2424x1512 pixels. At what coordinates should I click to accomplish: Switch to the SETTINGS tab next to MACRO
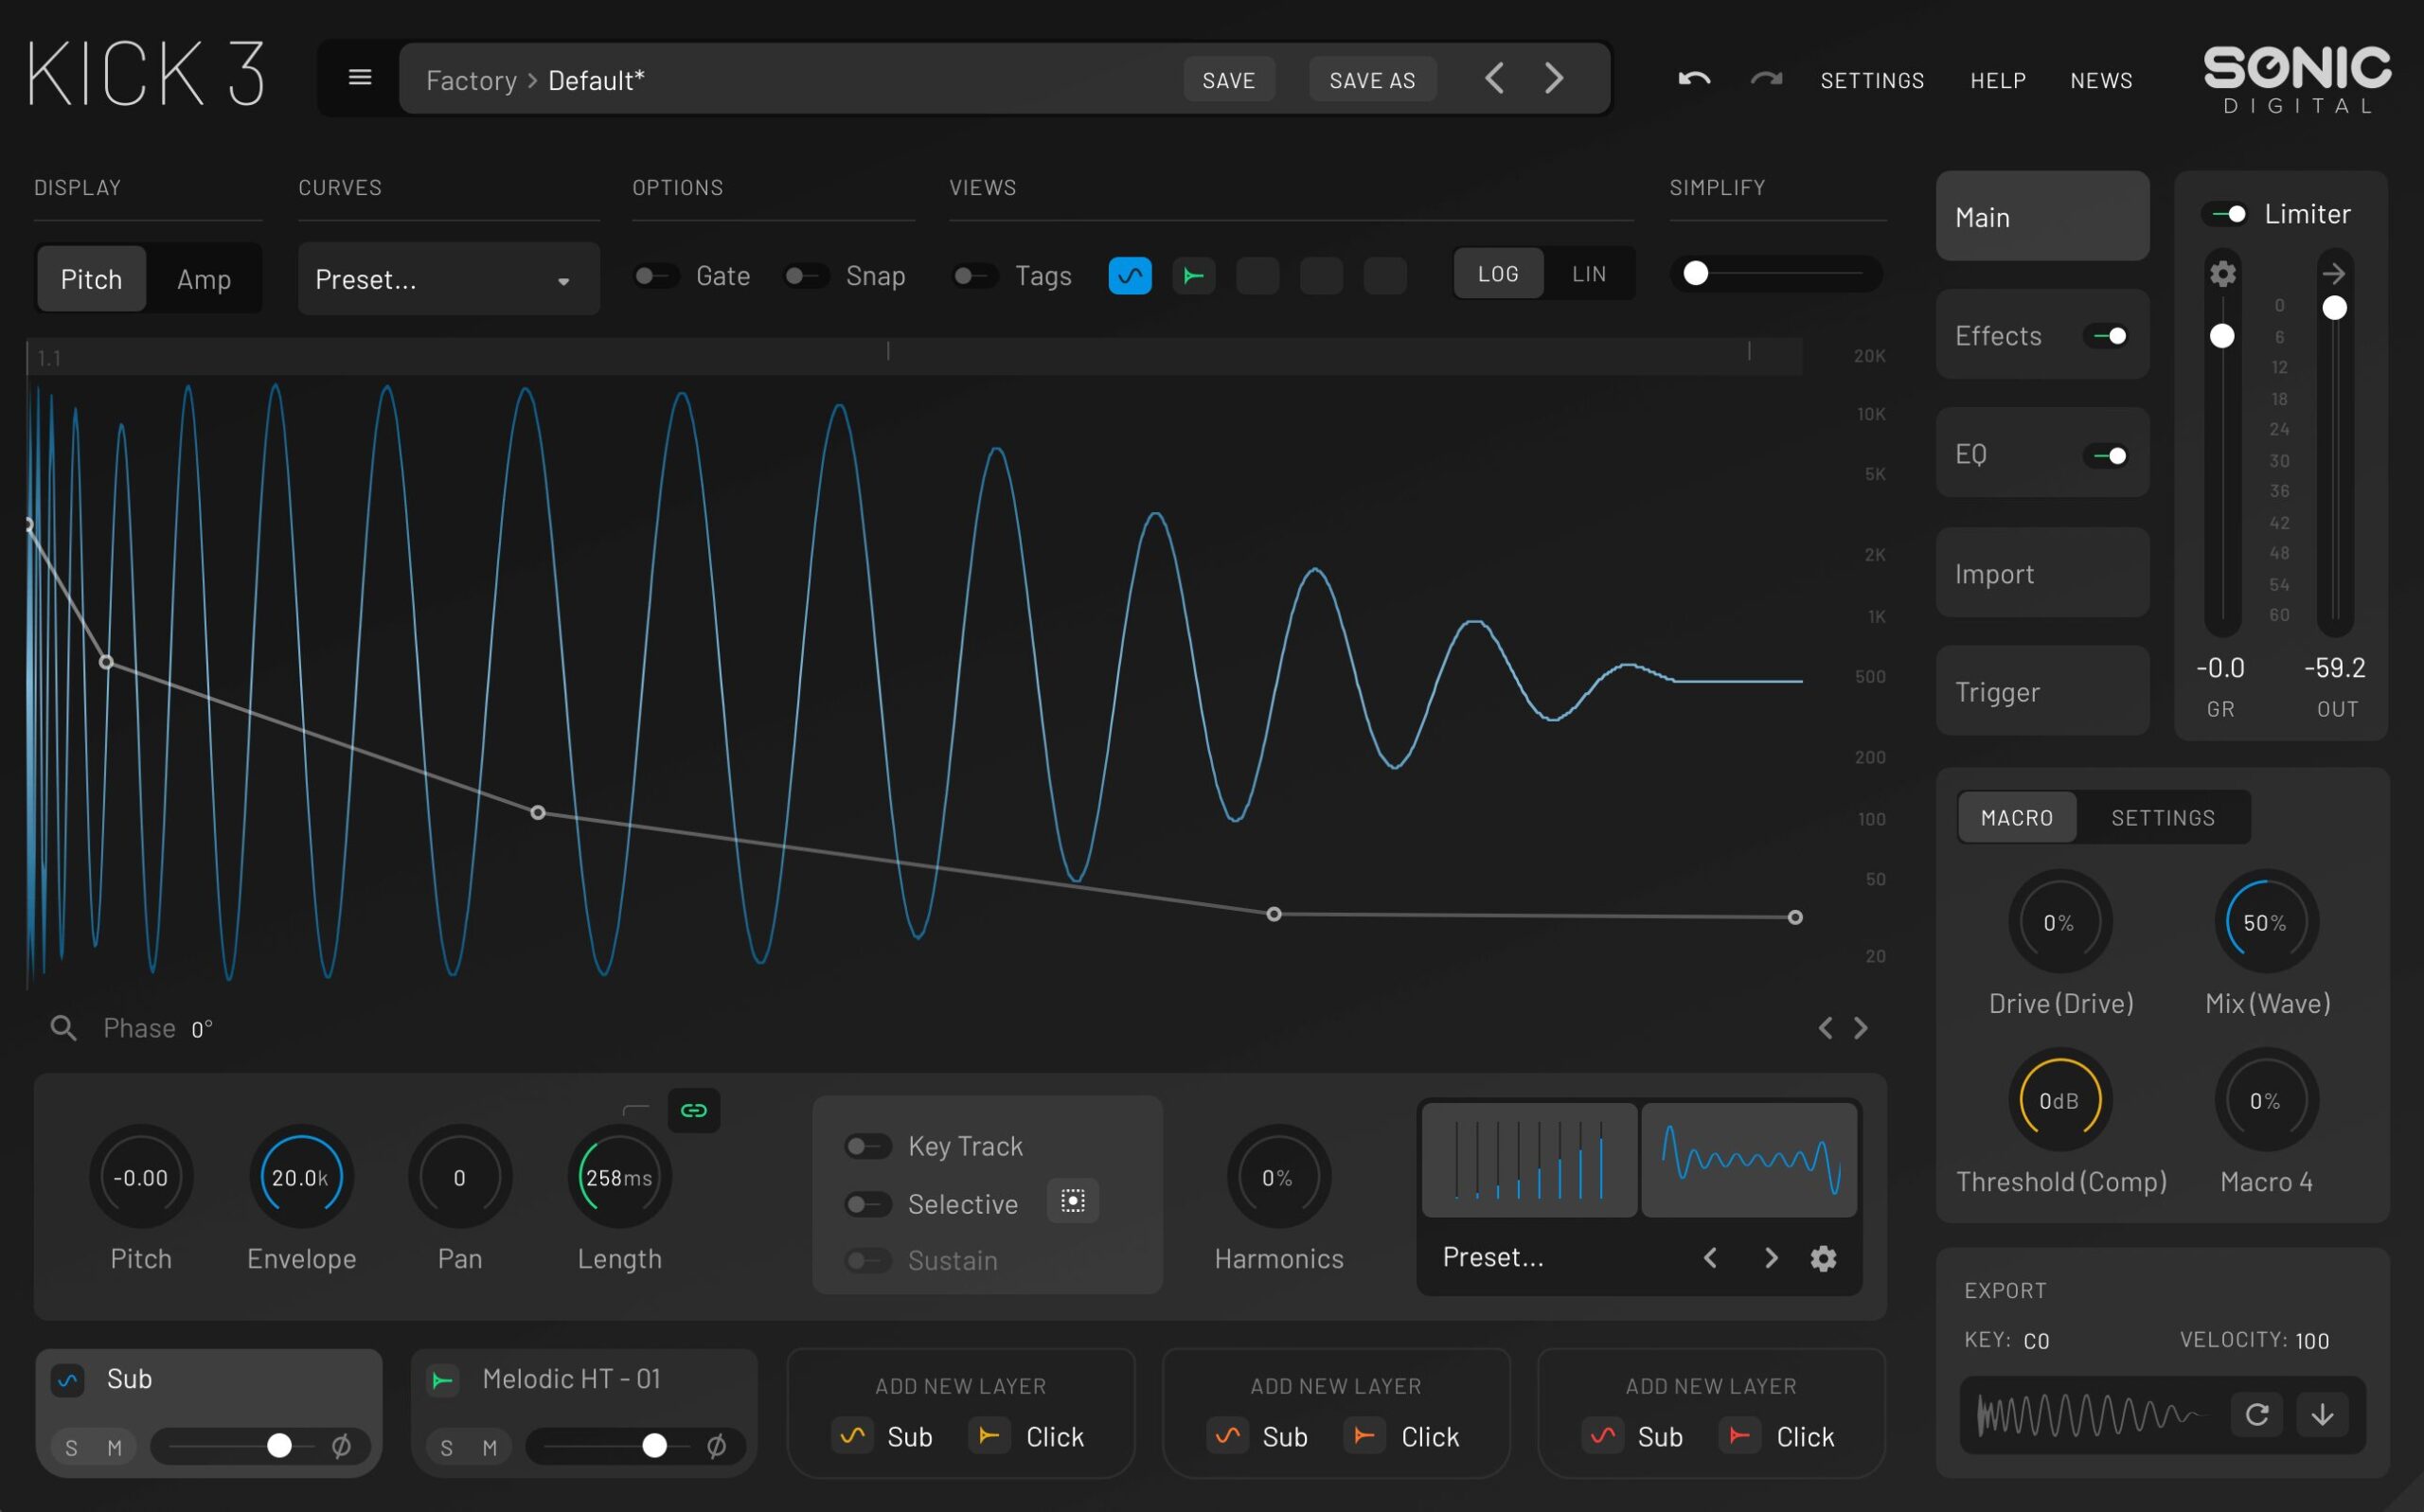[2164, 817]
